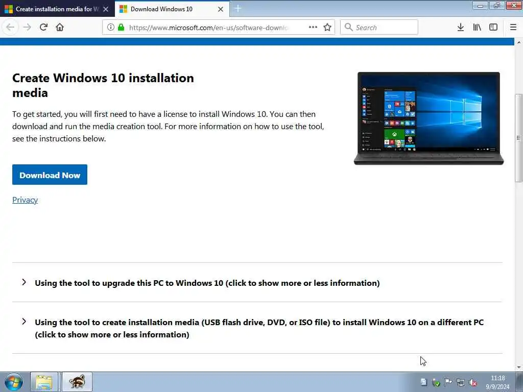Open the Firefox hamburger menu
The width and height of the screenshot is (523, 392).
(x=513, y=28)
